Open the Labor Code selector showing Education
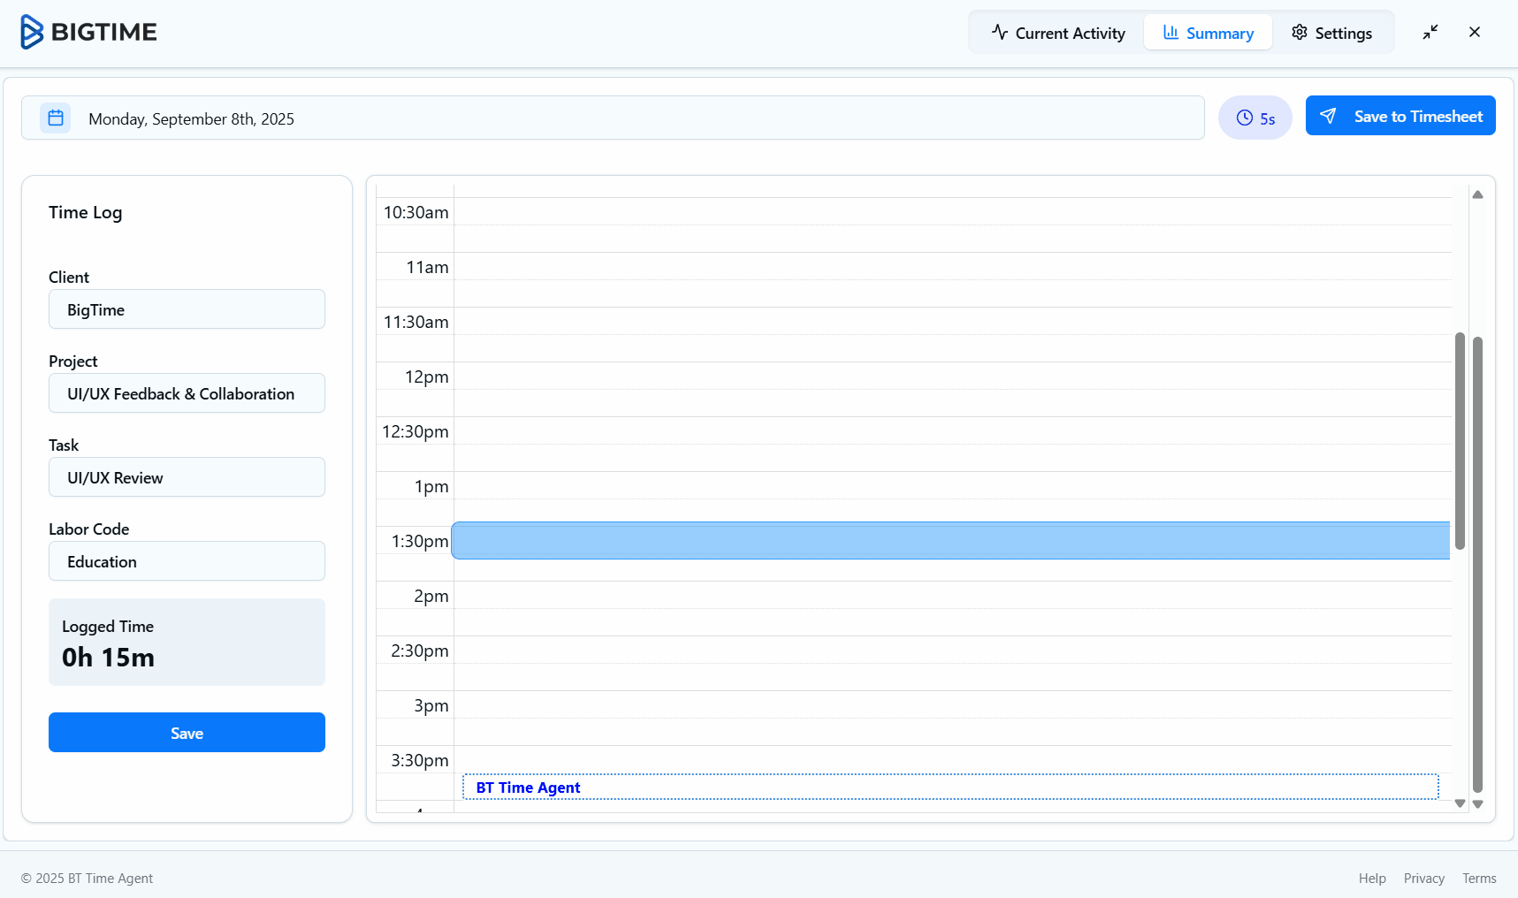This screenshot has height=898, width=1518. click(x=187, y=560)
